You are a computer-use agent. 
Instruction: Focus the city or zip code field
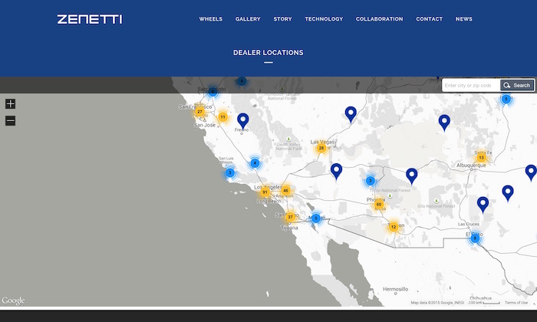(470, 85)
